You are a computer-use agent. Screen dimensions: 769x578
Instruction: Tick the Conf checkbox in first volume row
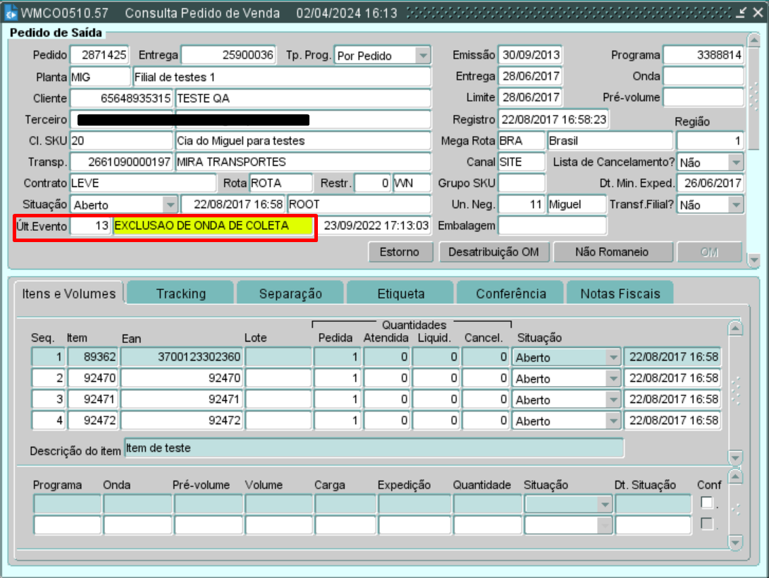(707, 502)
